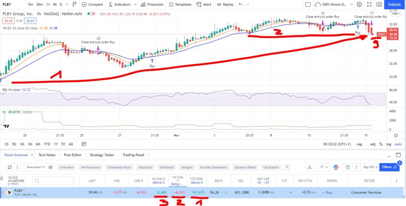The height and width of the screenshot is (206, 406).
Task: Open screener refresh options dots
Action: click(17, 167)
